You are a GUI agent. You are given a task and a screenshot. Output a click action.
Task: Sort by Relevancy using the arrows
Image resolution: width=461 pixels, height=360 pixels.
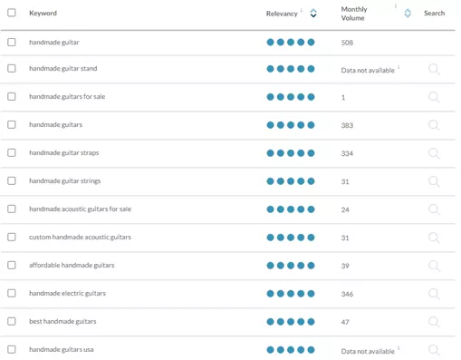[313, 14]
